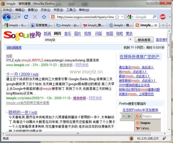Click the Sogou site icon in address bar
The image size is (173, 143).
(x=53, y=17)
